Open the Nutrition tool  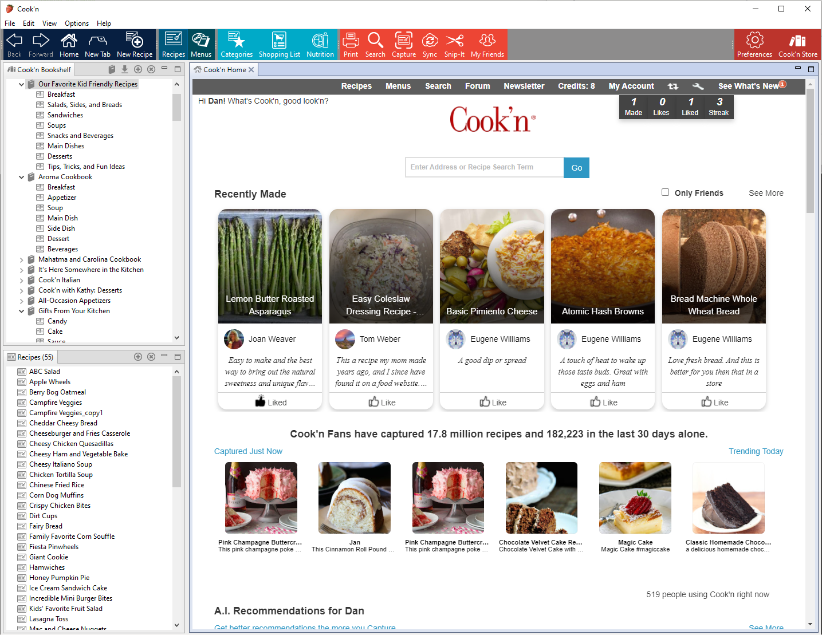320,45
